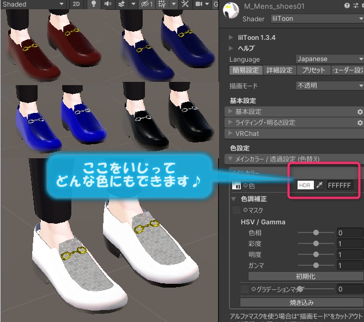This screenshot has height=322, width=364.
Task: Collapse the 色調補正 foldout
Action: coord(234,199)
